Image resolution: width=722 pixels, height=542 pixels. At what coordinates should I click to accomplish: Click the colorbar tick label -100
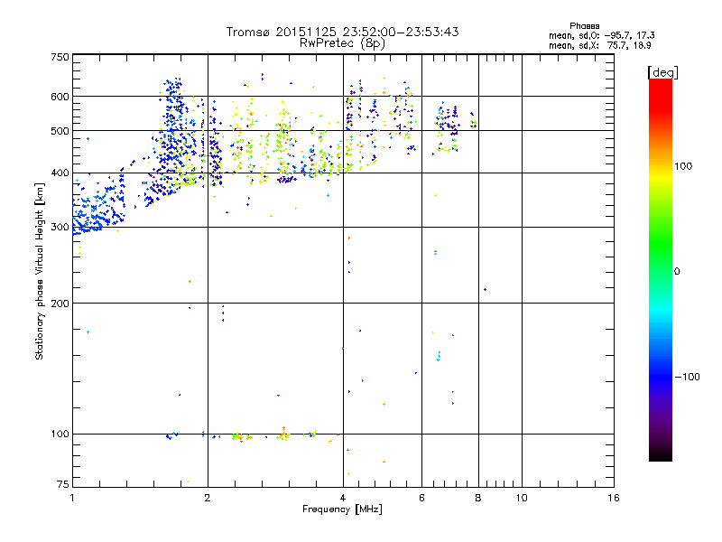pos(690,376)
